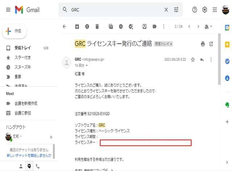The image size is (232, 171).
Task: Open Evernote add-on in side panel
Action: [x=227, y=105]
